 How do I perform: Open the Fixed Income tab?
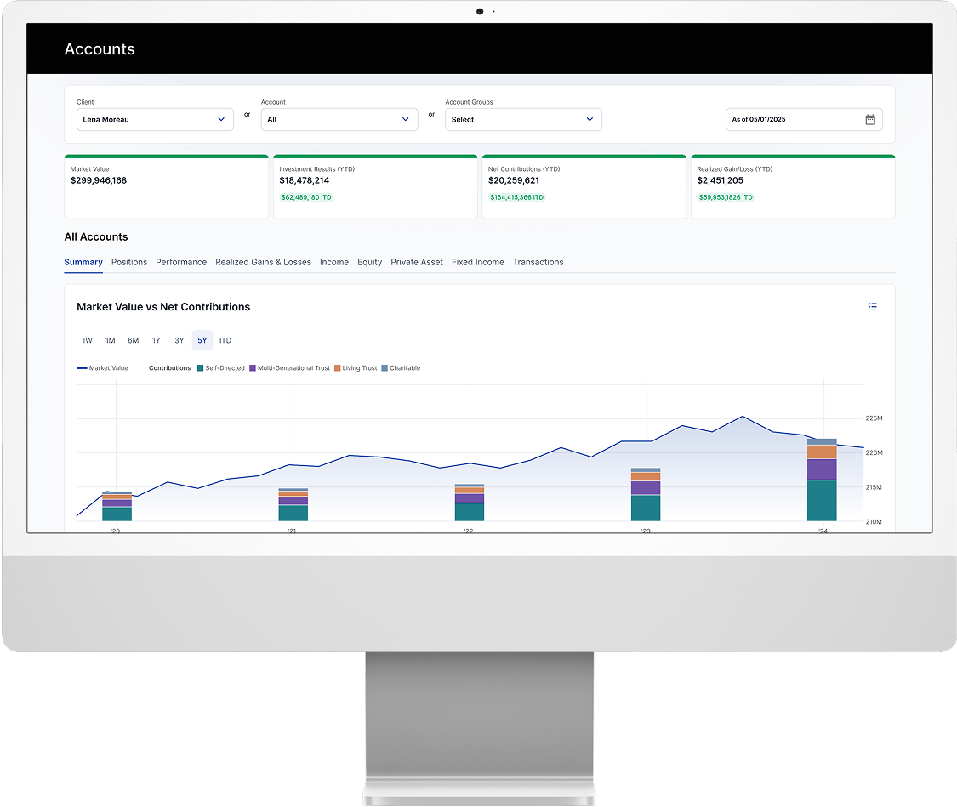[x=478, y=262]
